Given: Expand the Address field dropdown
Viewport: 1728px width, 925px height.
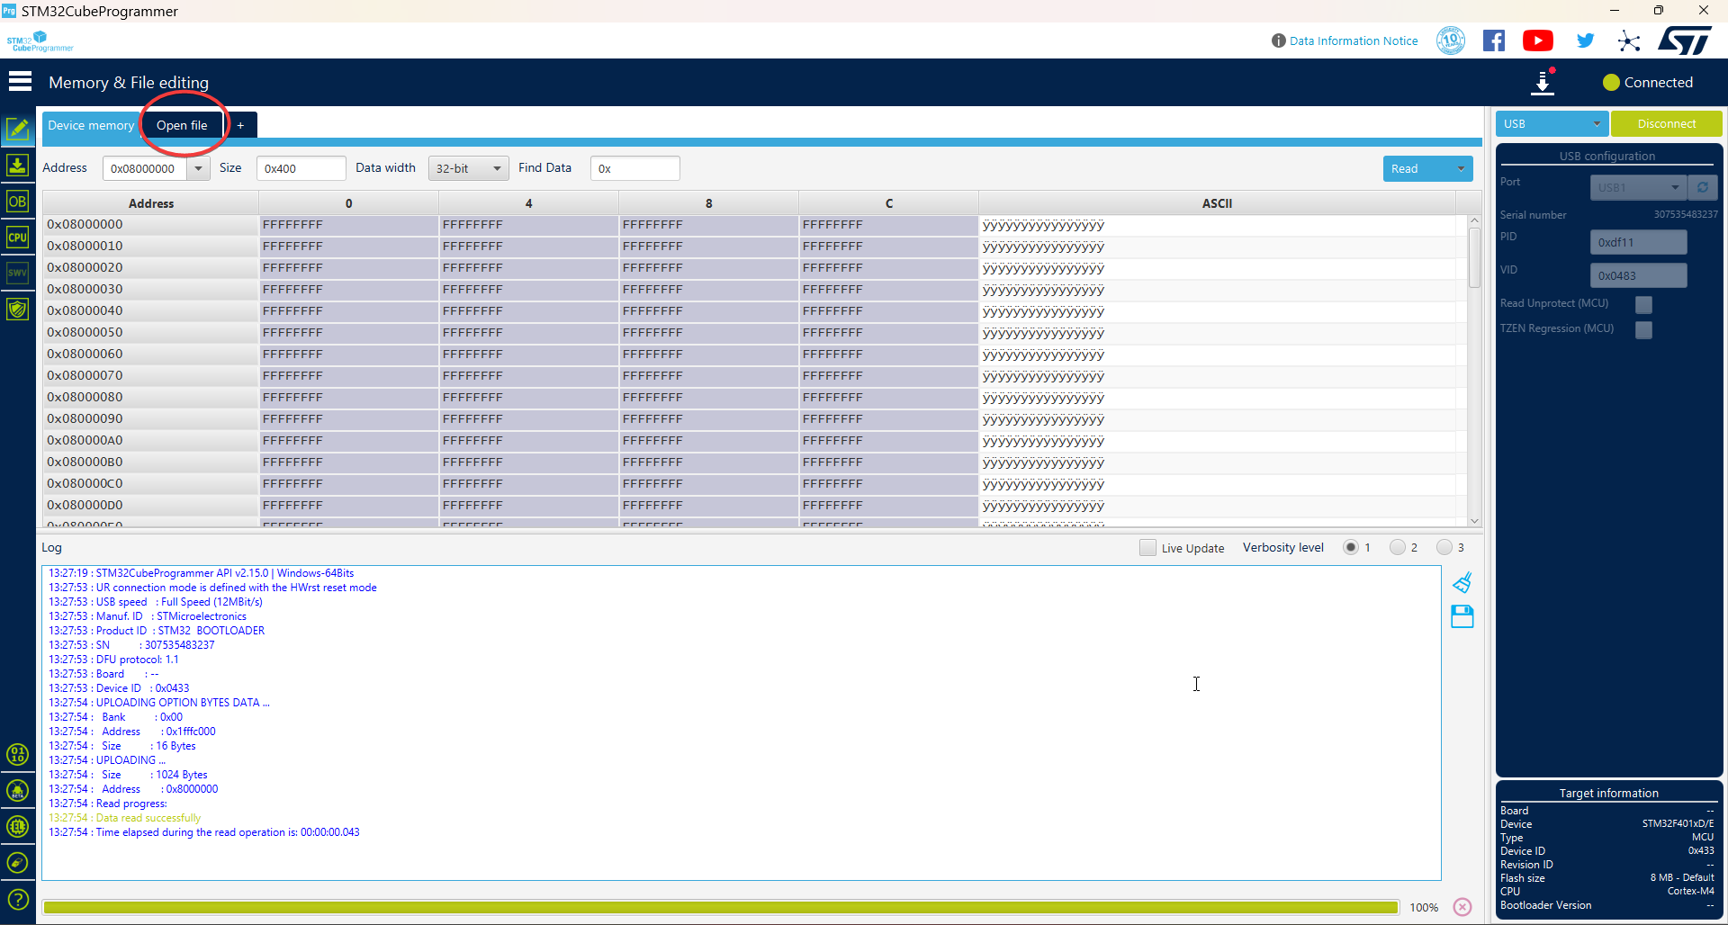Looking at the screenshot, I should click(199, 168).
